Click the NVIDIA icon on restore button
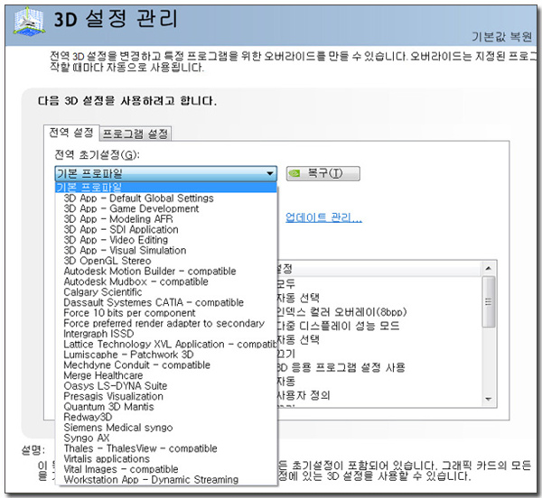The height and width of the screenshot is (498, 542). tap(294, 173)
